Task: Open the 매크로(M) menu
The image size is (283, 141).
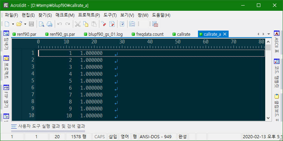Action: (x=65, y=15)
